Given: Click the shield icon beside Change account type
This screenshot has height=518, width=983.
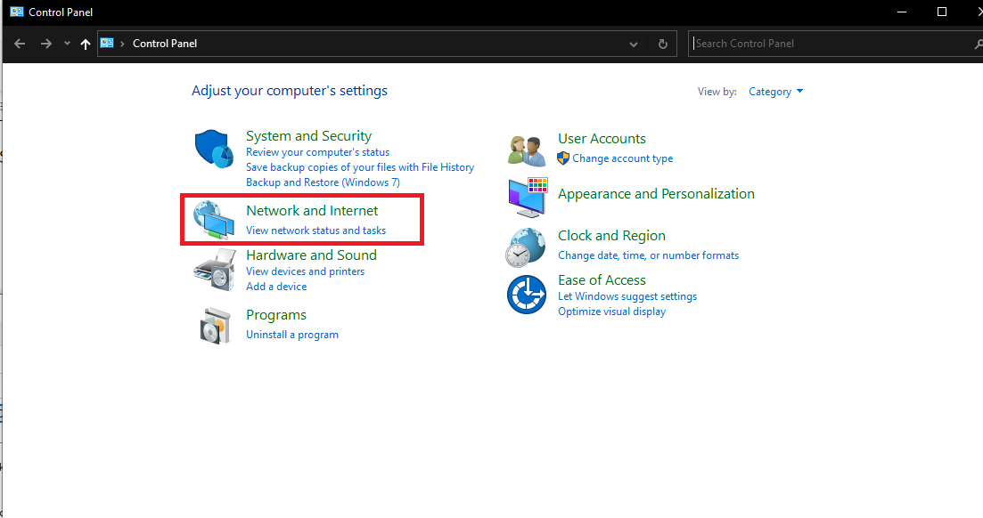Looking at the screenshot, I should tap(563, 158).
